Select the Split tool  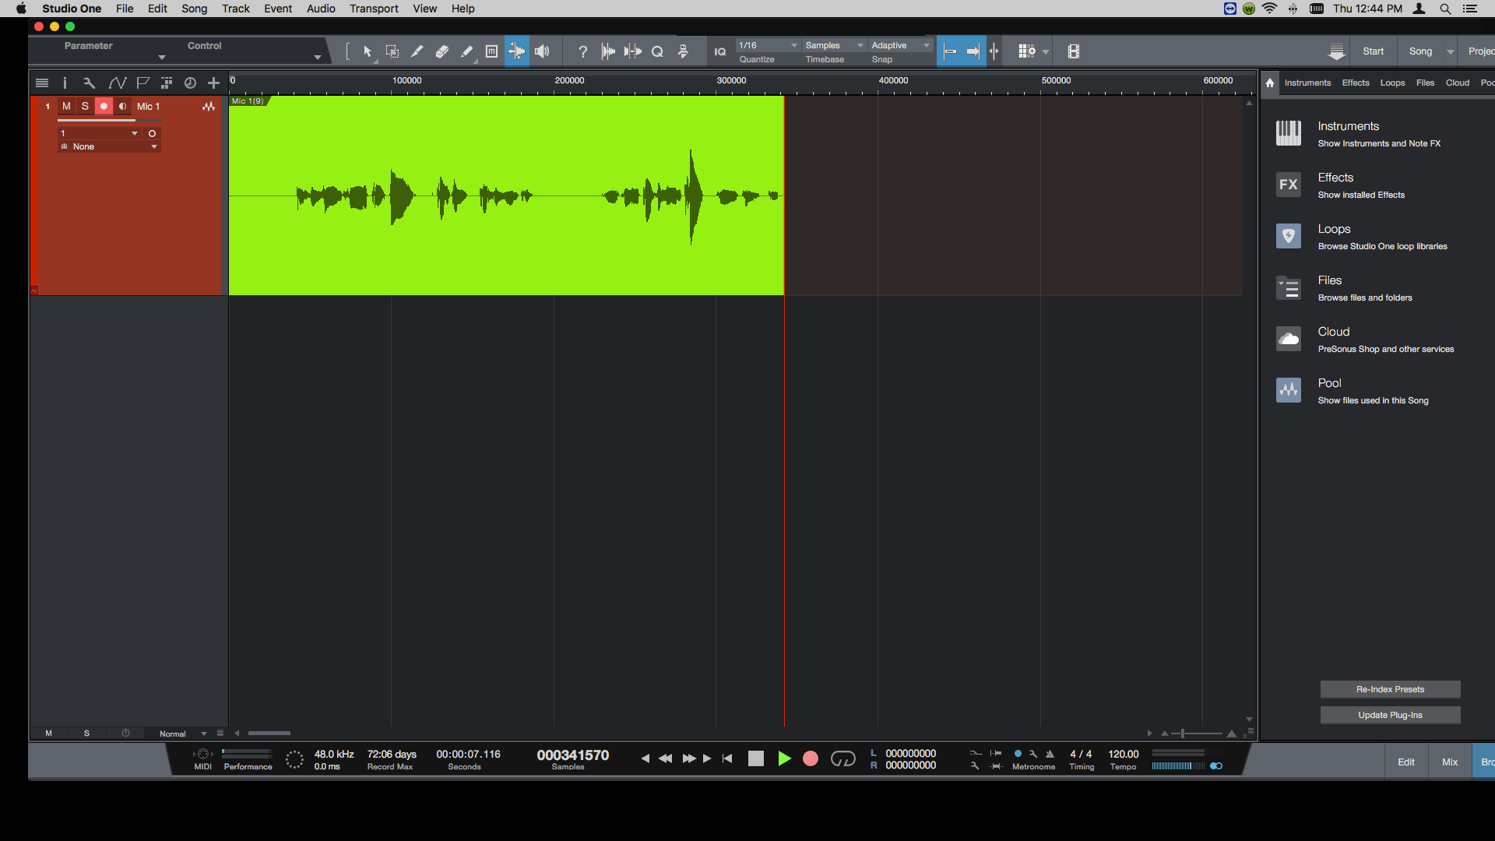click(417, 51)
